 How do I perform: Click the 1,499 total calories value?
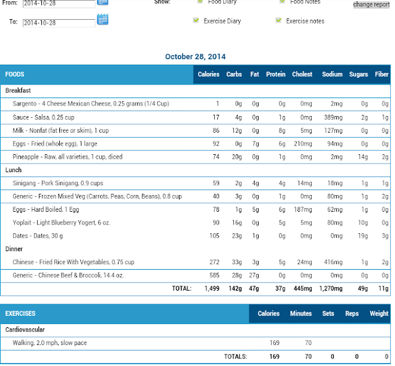(x=212, y=289)
